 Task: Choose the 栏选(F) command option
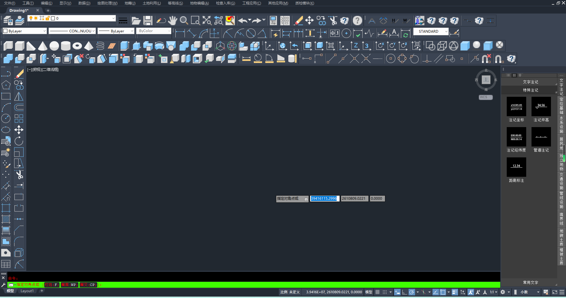pyautogui.click(x=52, y=285)
